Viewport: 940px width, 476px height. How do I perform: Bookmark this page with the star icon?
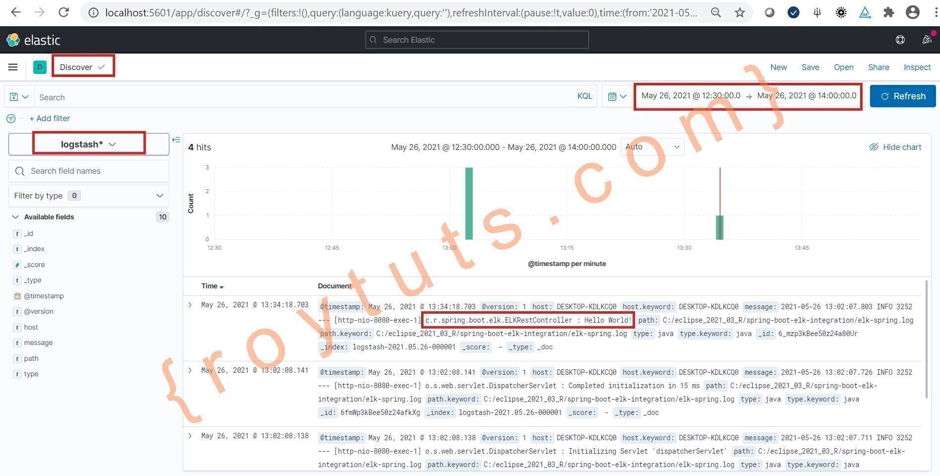point(740,12)
